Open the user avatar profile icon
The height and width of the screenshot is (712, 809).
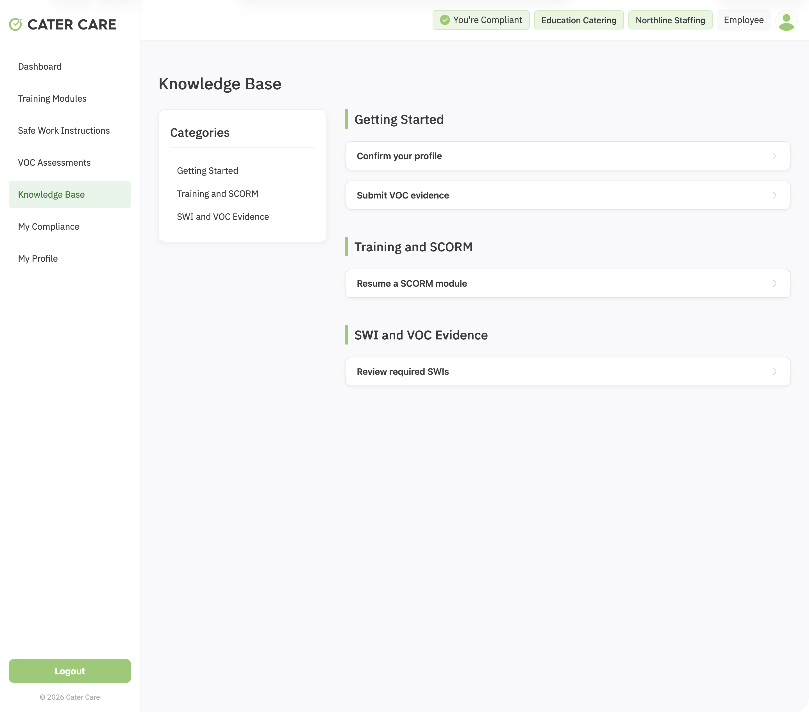coord(786,20)
